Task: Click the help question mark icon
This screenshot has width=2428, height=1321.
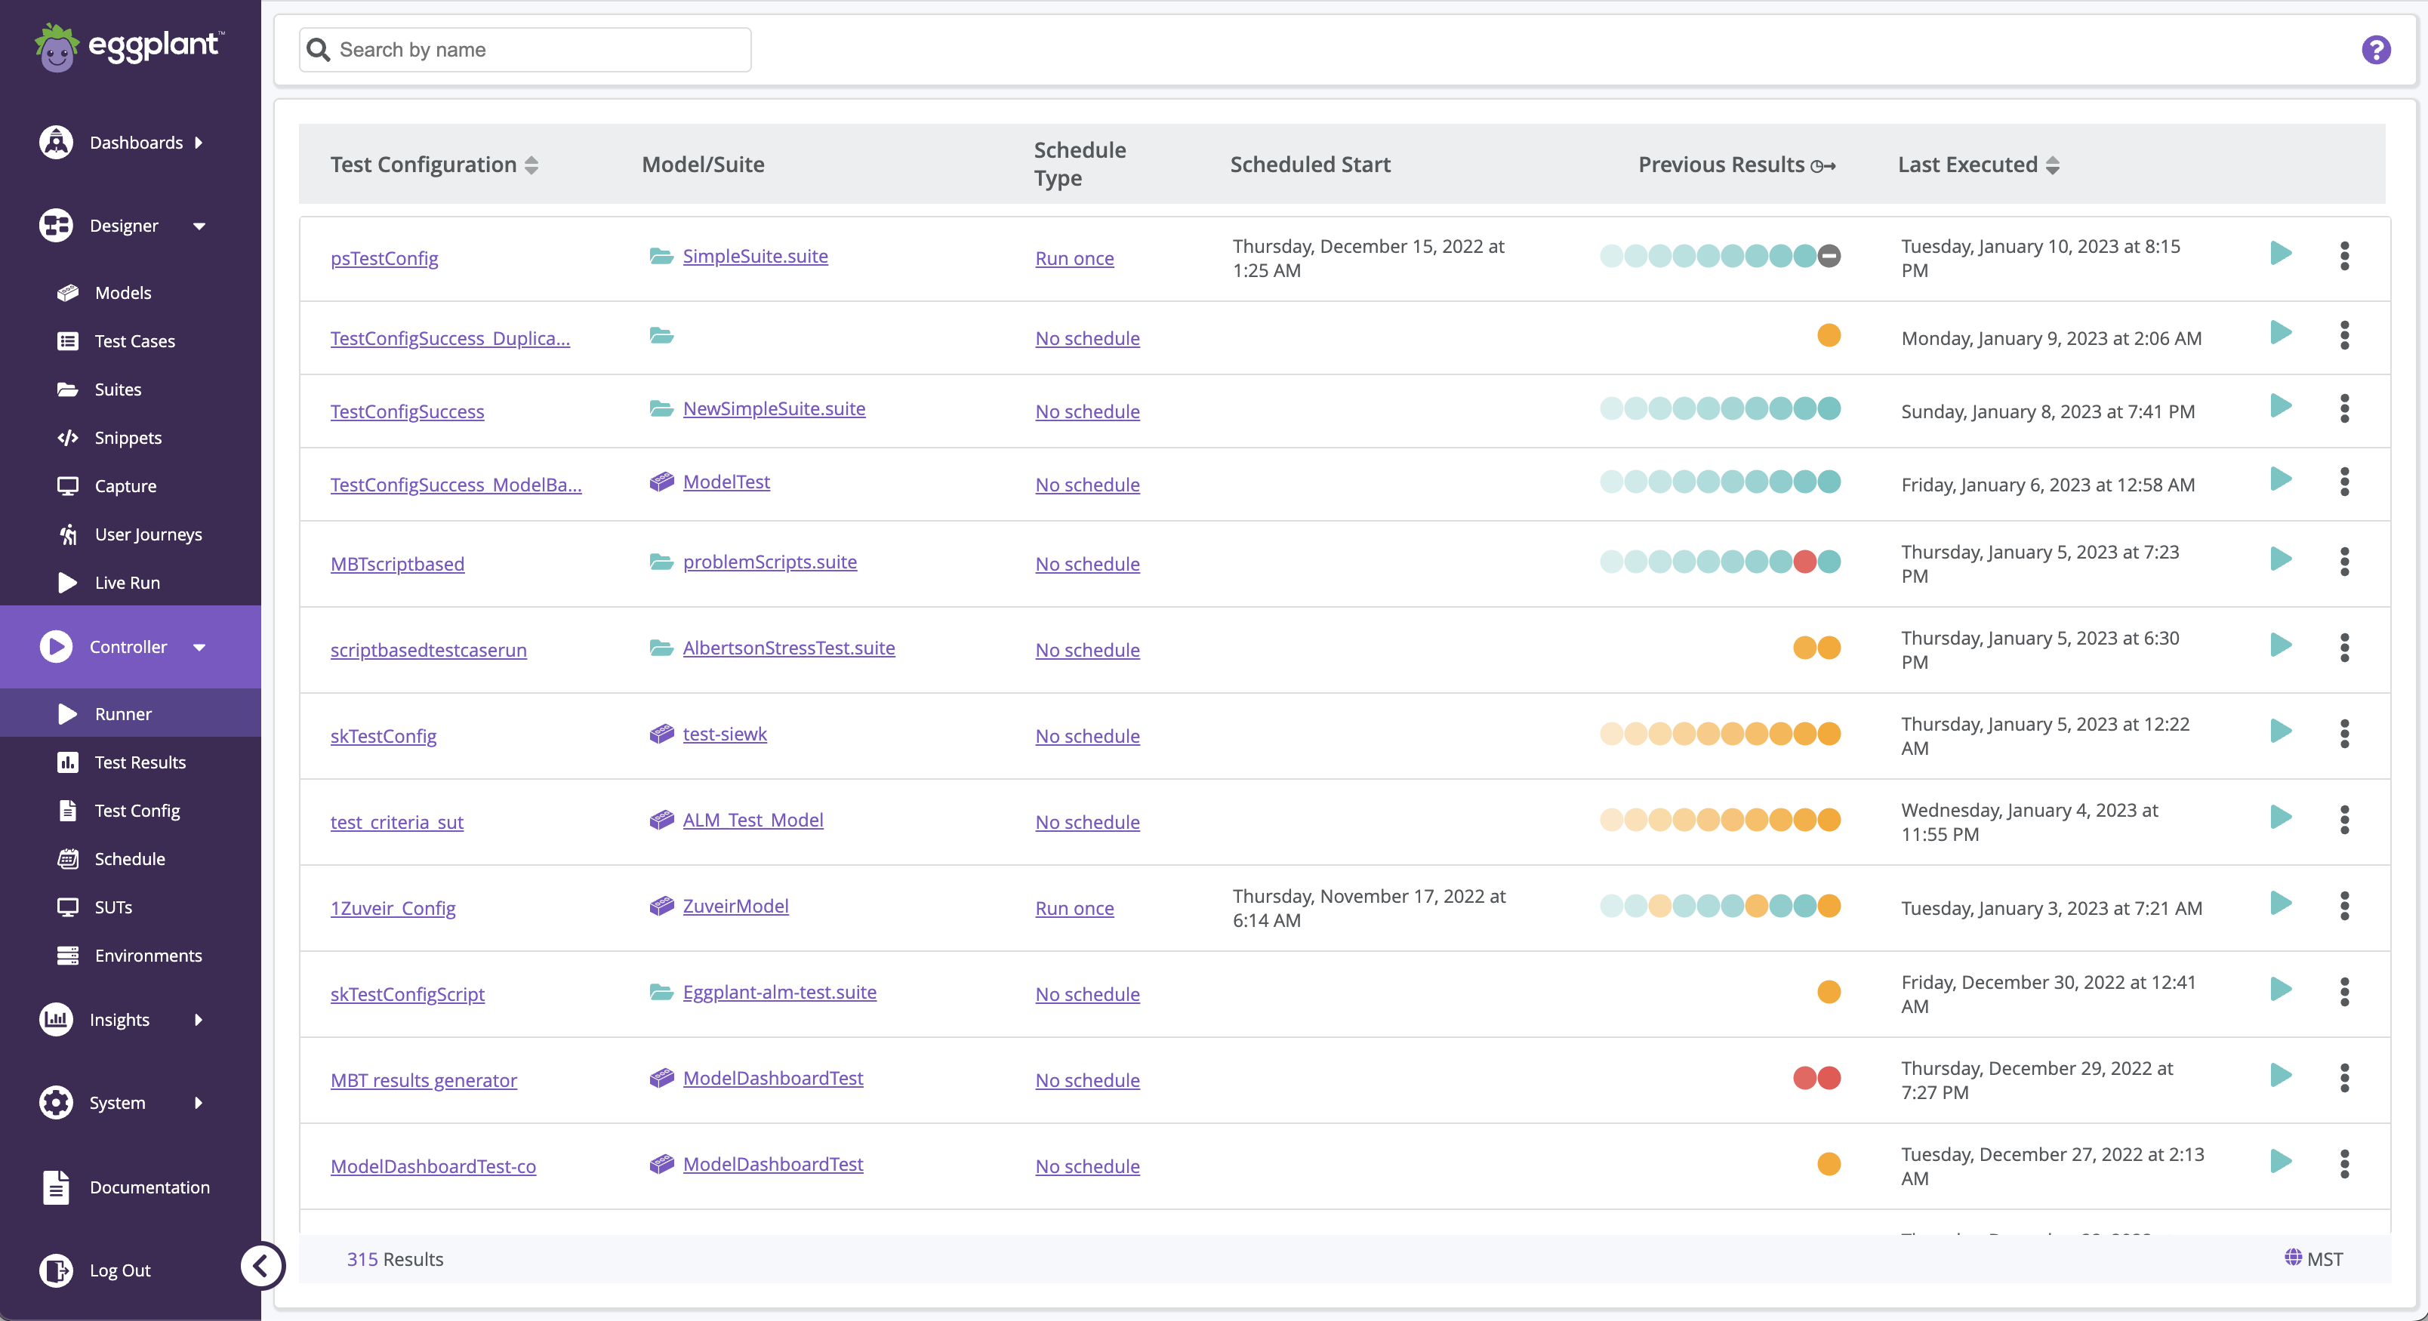Action: 2375,50
